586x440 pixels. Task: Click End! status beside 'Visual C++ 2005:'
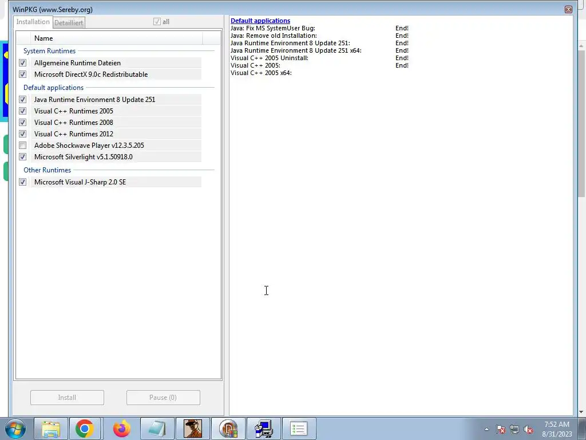[402, 65]
